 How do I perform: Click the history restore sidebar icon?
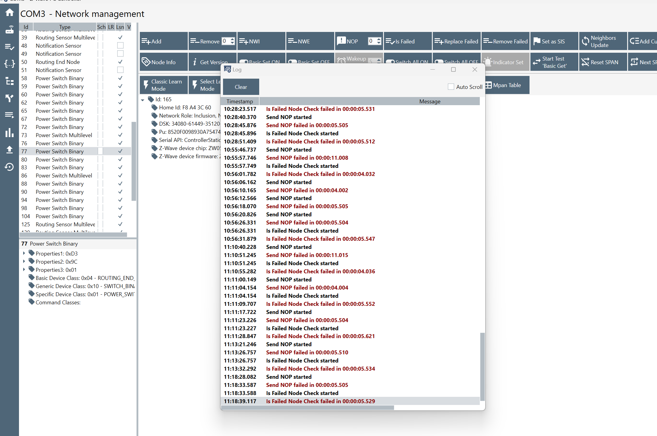point(9,167)
